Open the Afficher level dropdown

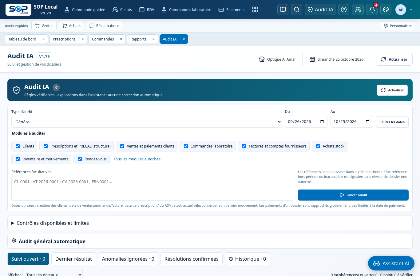pos(53,273)
